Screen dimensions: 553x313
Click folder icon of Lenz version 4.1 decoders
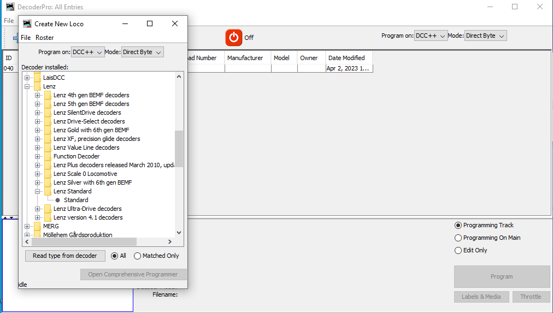(x=48, y=217)
